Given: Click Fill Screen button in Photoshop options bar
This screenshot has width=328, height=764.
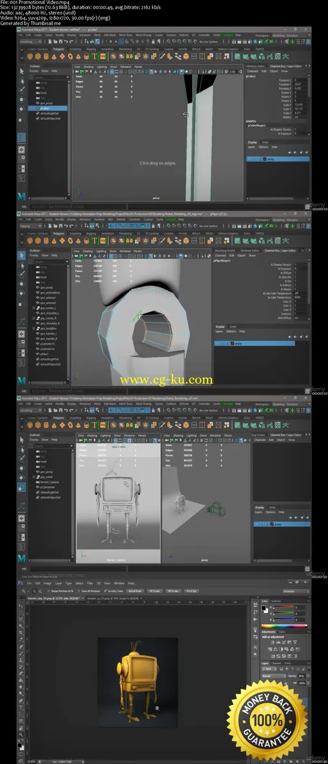Looking at the screenshot, I should [173, 591].
